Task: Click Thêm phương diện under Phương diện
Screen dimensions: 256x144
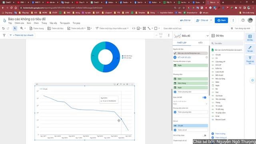Action: pos(190,92)
